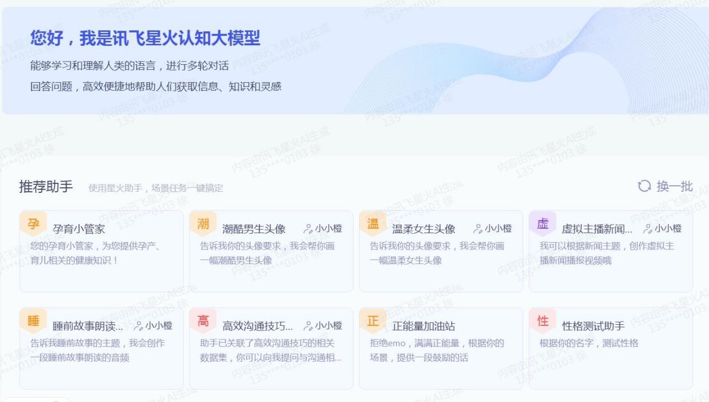The image size is (709, 402).
Task: Click description 我可以根据新闻主题 on 虚拟主播 card
Action: (x=607, y=253)
